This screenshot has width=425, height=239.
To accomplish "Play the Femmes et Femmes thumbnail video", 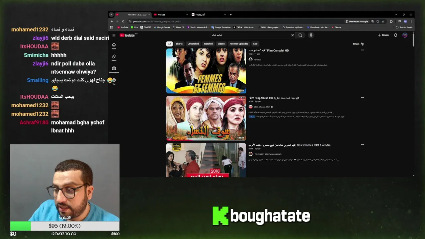I will pos(206,71).
